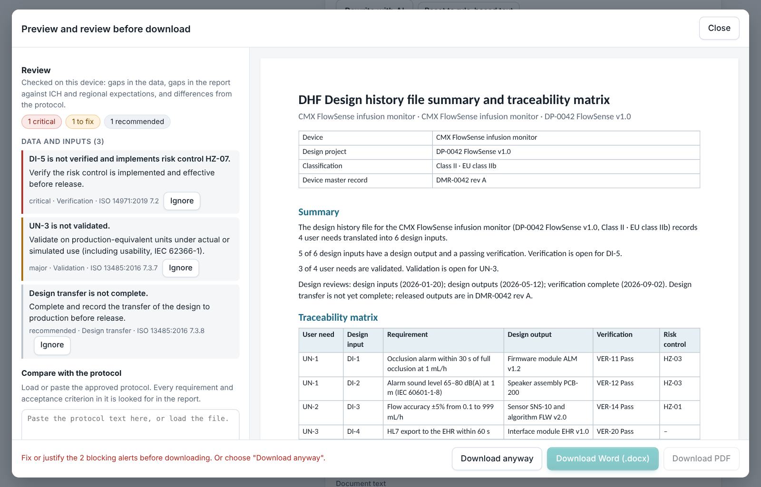Click 'UN-3 is not validated.' alert title
761x487 pixels.
(x=69, y=226)
